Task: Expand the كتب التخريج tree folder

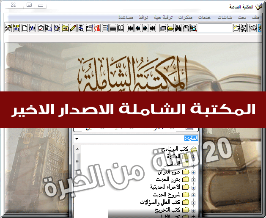Action: (x=193, y=210)
